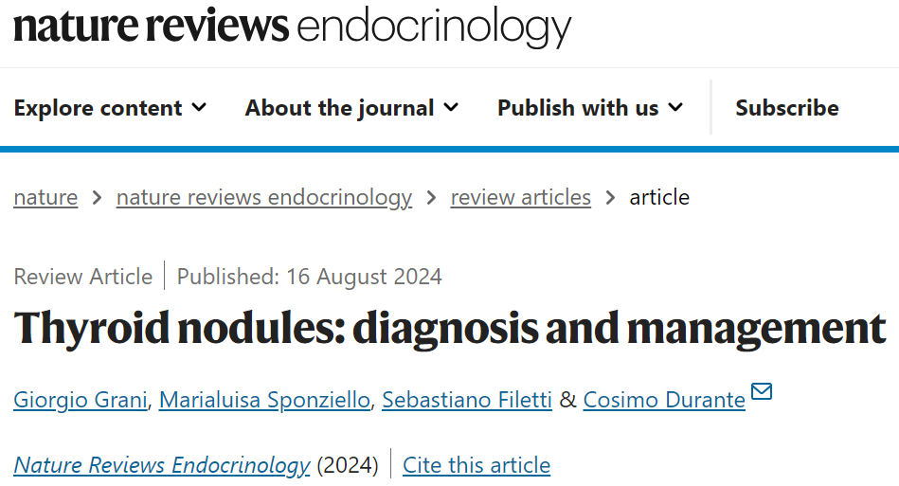Open the nature reviews endocrinology breadcrumb
Image resolution: width=899 pixels, height=486 pixels.
coord(264,198)
